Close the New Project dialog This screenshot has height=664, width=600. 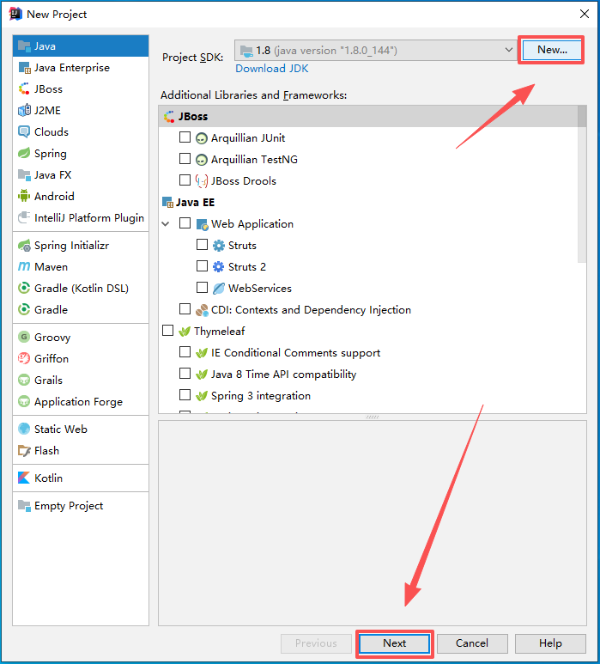coord(585,14)
